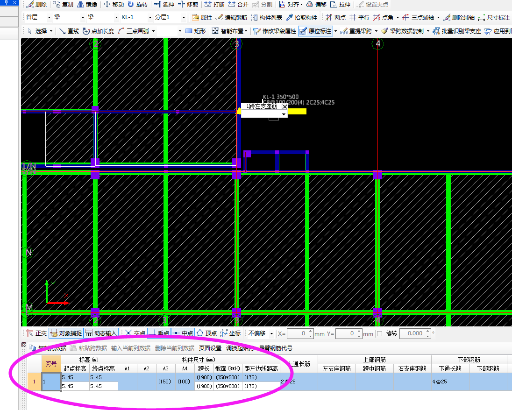Click Dimension (尺寸标注) tool
This screenshot has height=410, width=512.
coord(494,17)
